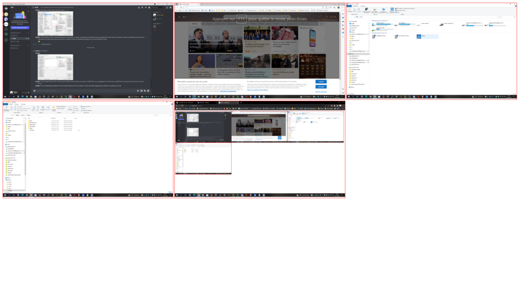Viewport: 520px width, 292px height.
Task: Click the blue boost button under the Discord server banner
Action: click(20, 27)
